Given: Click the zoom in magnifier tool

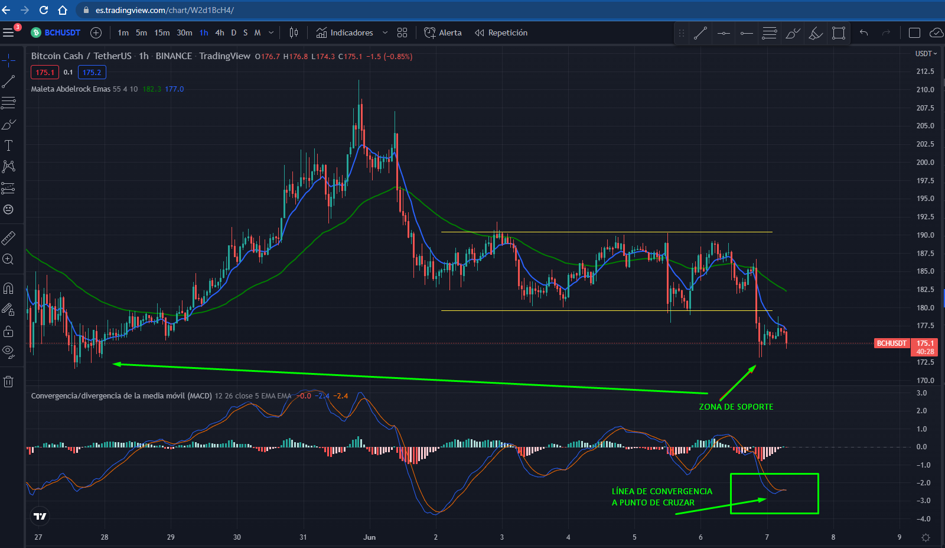Looking at the screenshot, I should pyautogui.click(x=8, y=259).
